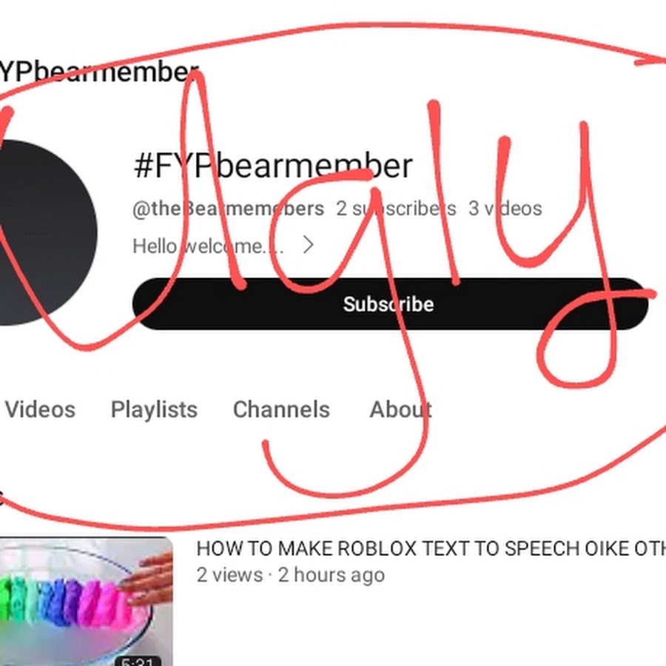This screenshot has width=666, height=666.
Task: Open the Playlists tab
Action: (154, 410)
